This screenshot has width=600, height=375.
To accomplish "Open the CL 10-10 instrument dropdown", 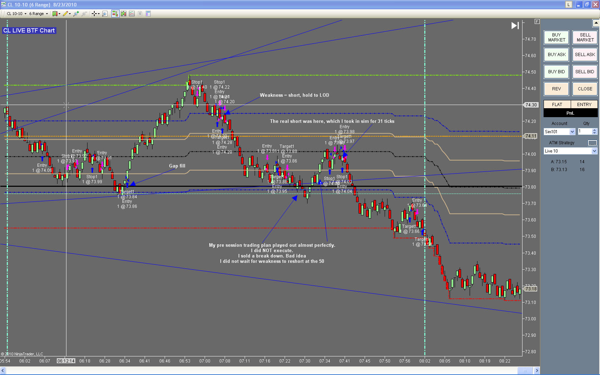I will (x=16, y=14).
